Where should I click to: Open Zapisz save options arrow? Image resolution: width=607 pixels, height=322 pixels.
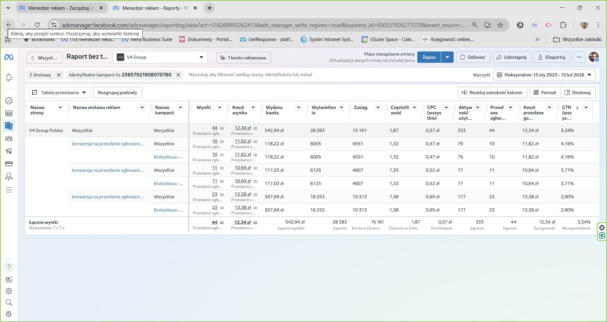[447, 57]
